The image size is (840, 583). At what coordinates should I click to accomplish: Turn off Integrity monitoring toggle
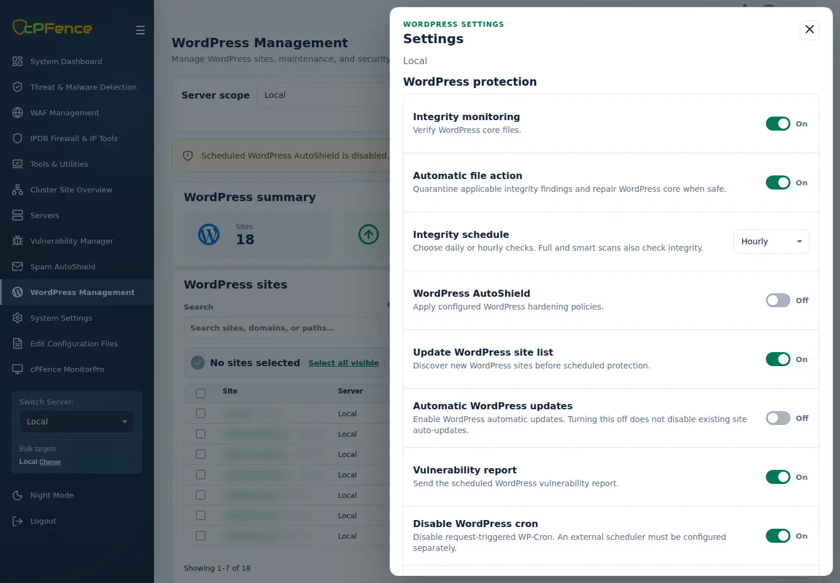[778, 124]
